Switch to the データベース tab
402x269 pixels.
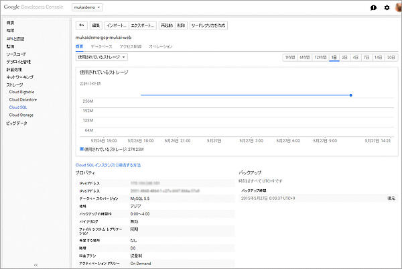point(102,46)
